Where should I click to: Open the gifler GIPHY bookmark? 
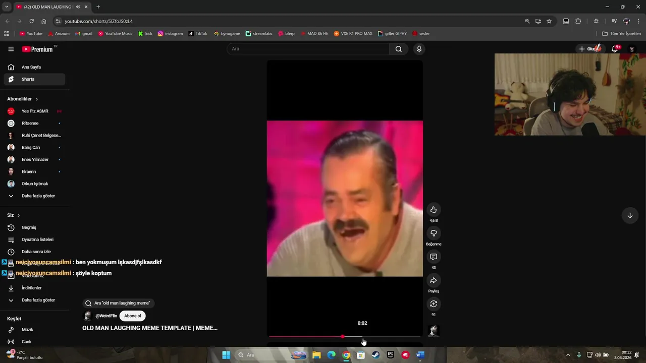(x=392, y=34)
